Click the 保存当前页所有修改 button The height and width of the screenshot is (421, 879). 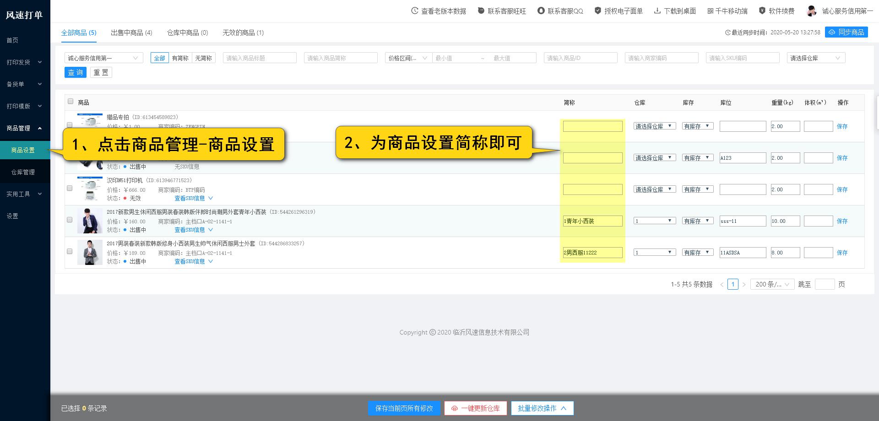pos(404,408)
